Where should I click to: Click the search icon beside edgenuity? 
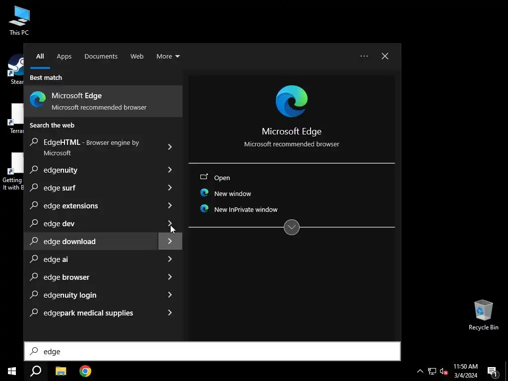pyautogui.click(x=34, y=170)
